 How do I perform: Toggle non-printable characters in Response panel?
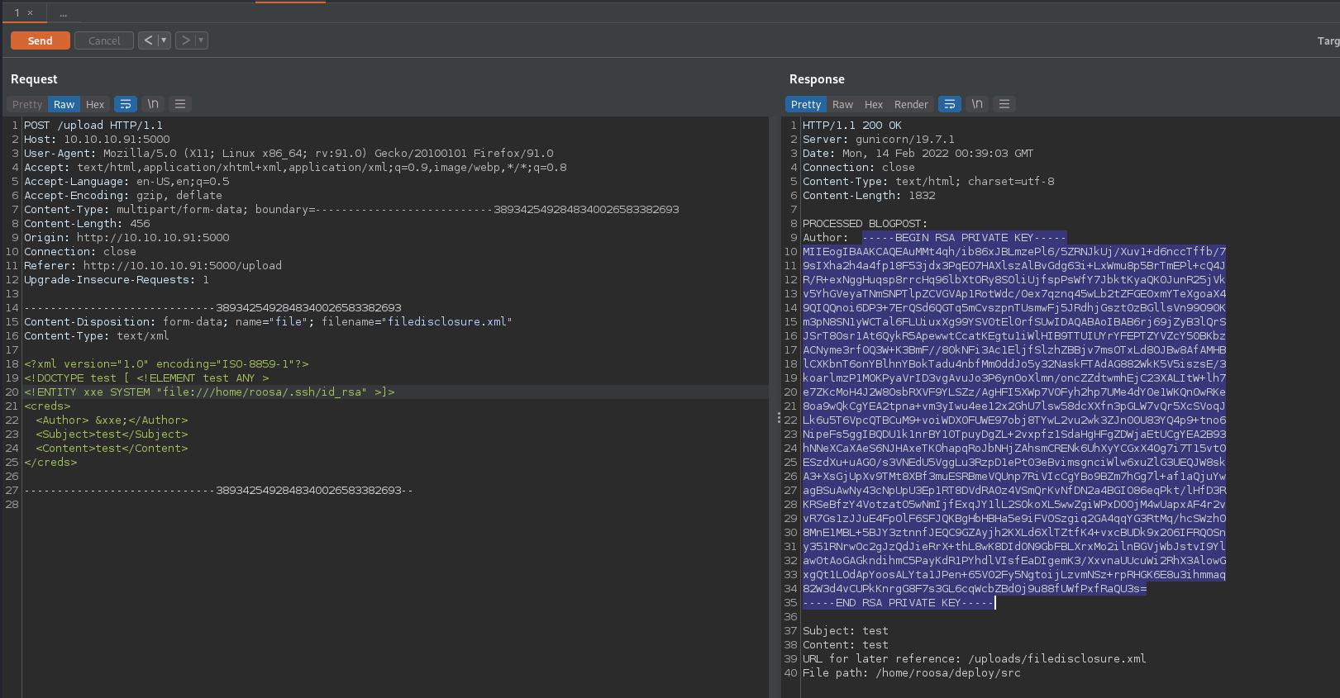(x=977, y=104)
